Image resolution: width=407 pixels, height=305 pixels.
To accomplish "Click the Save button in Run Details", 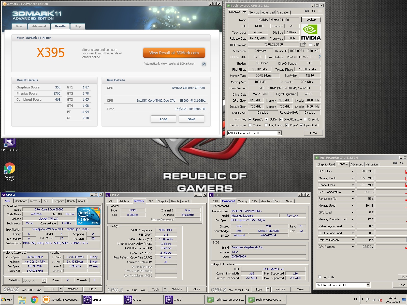I will click(192, 119).
